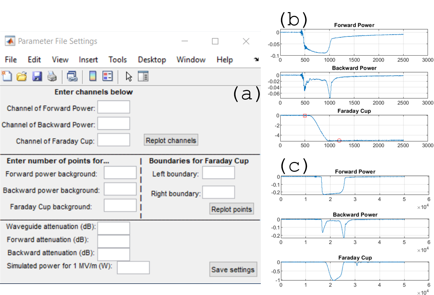This screenshot has height=295, width=434.
Task: Click the Forward attenuation (dB) field
Action: point(114,241)
